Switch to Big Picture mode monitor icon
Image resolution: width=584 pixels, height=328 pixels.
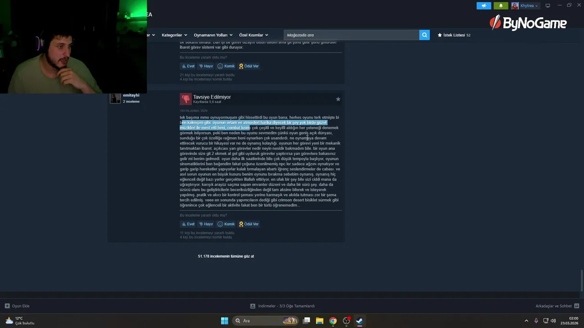[547, 5]
